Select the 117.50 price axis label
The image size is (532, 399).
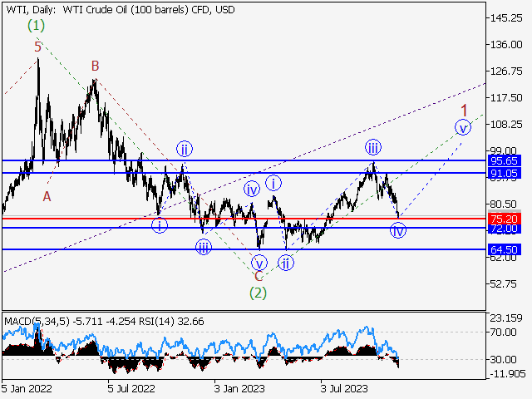point(506,98)
